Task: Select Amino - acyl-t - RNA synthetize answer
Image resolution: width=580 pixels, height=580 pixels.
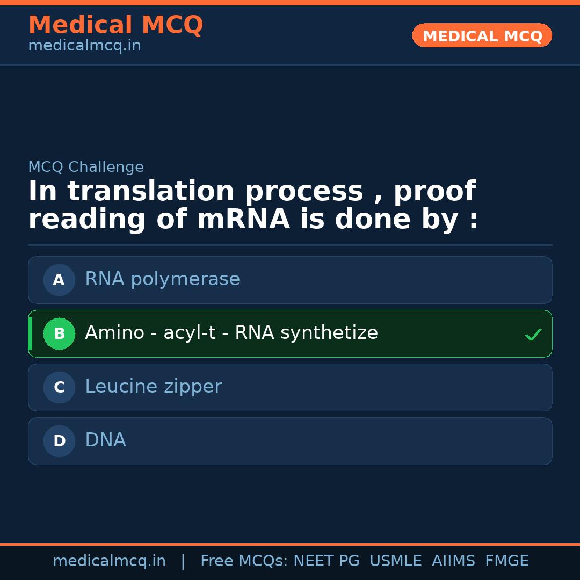Action: 231,333
